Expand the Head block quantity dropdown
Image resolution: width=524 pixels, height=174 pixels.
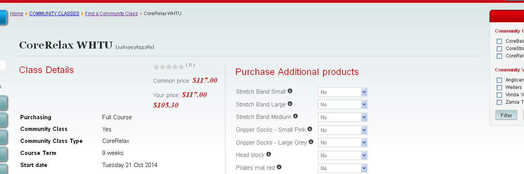342,155
